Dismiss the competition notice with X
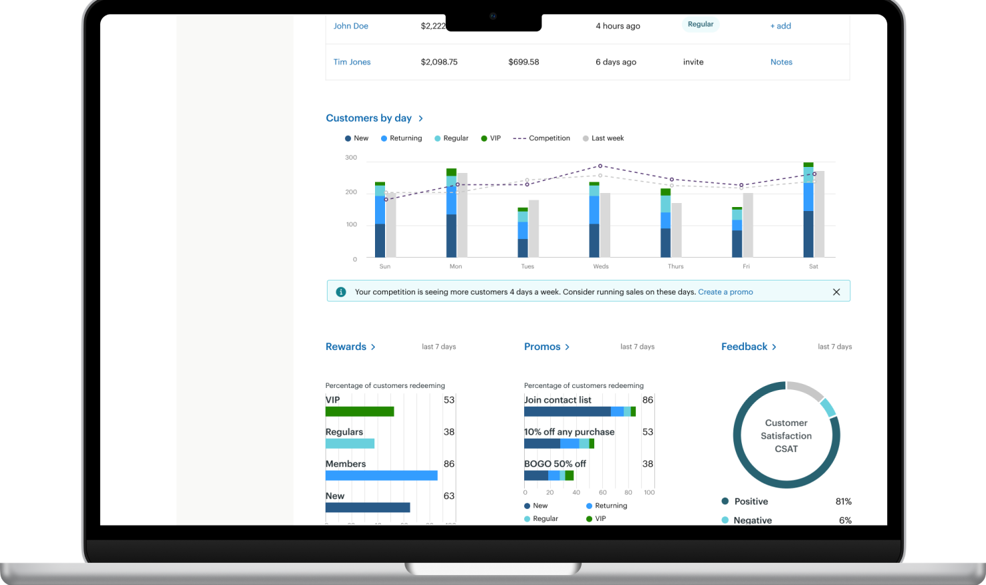The image size is (986, 585). pos(836,292)
